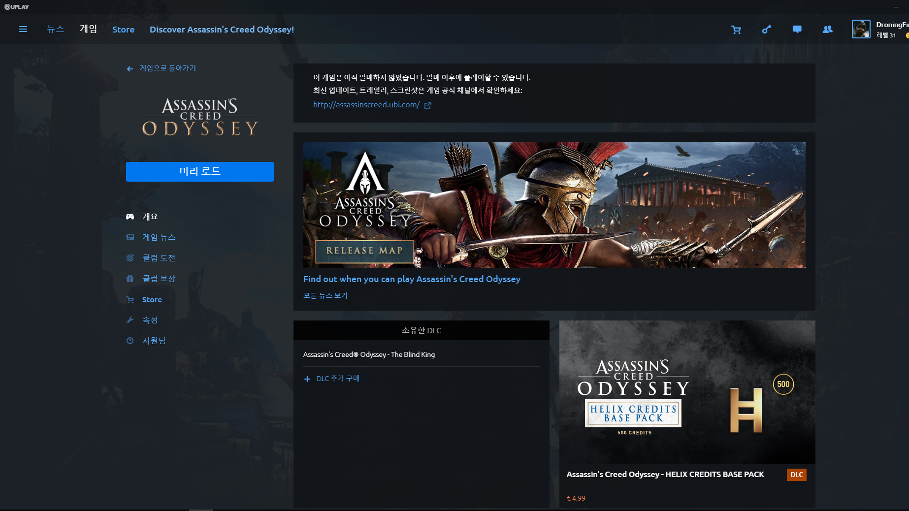The width and height of the screenshot is (909, 511).
Task: Click the gamepad icon beside 개요
Action: pyautogui.click(x=130, y=217)
